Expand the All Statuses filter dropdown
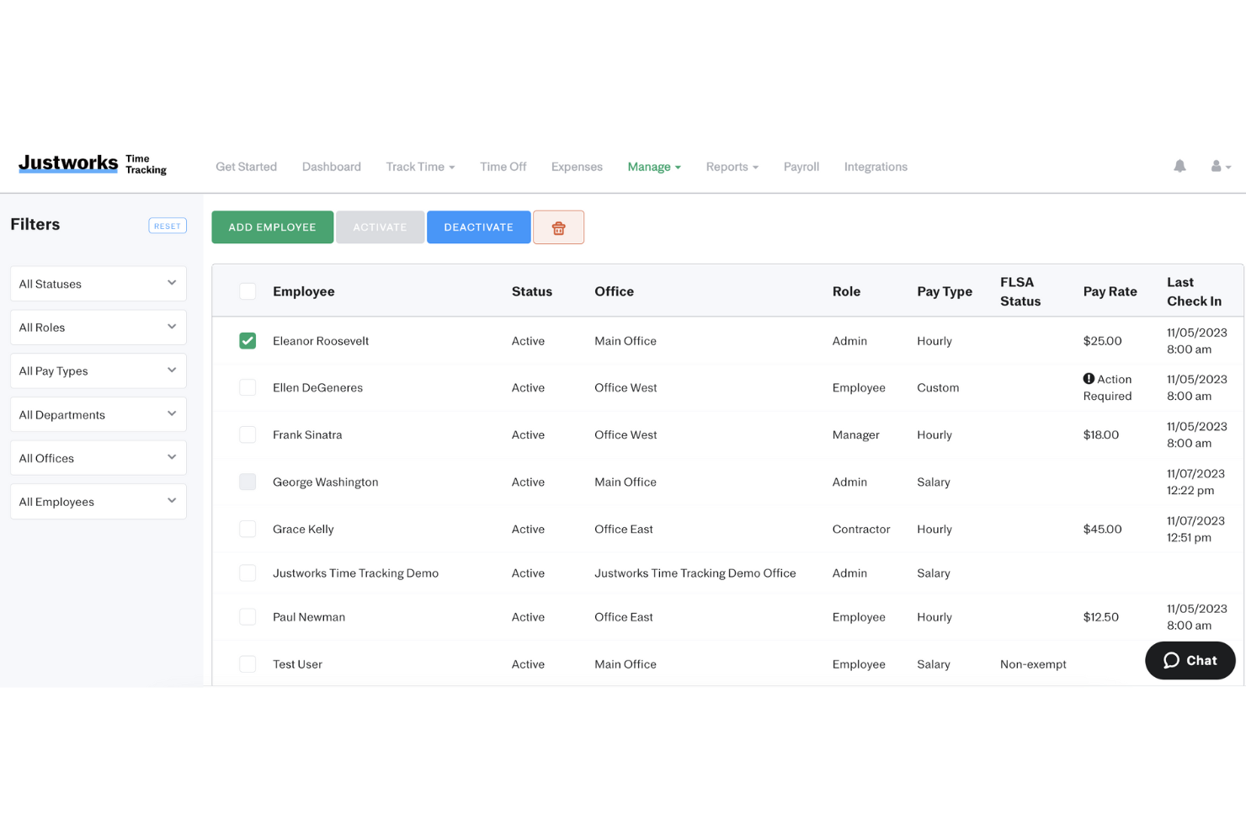The image size is (1246, 831). 99,284
